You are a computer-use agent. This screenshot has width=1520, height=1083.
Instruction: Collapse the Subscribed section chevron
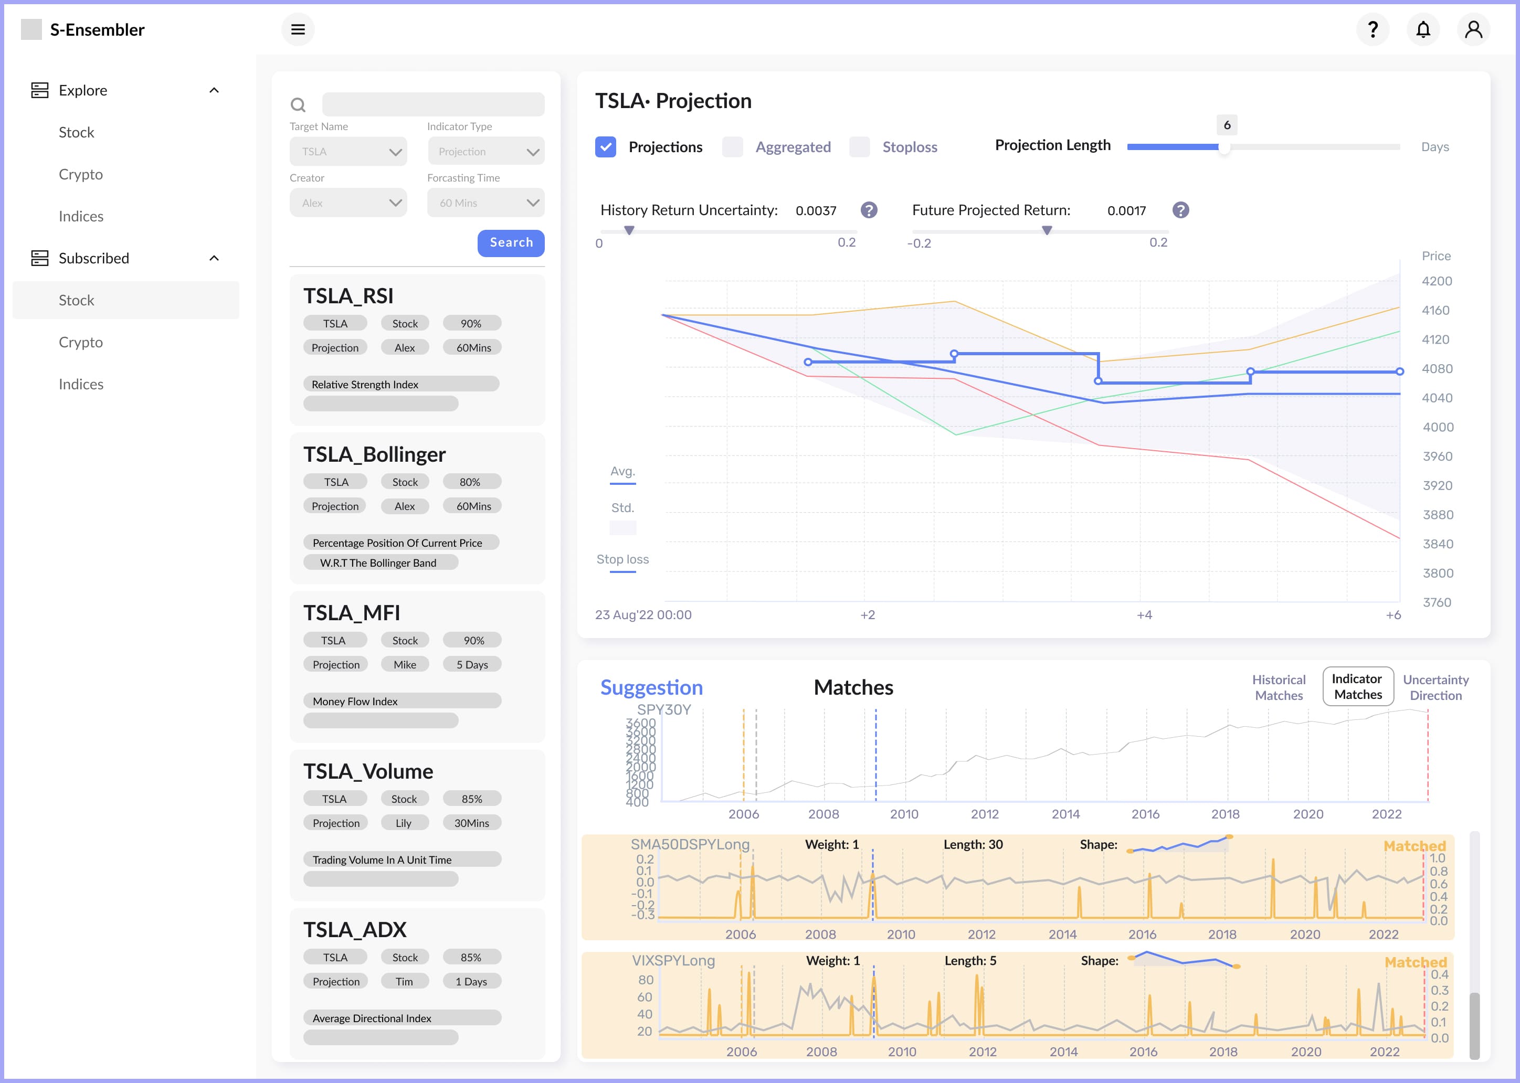pyautogui.click(x=214, y=258)
